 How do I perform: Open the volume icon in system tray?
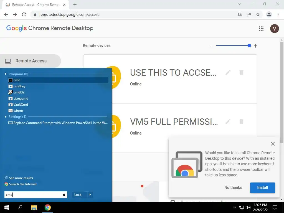point(248,207)
